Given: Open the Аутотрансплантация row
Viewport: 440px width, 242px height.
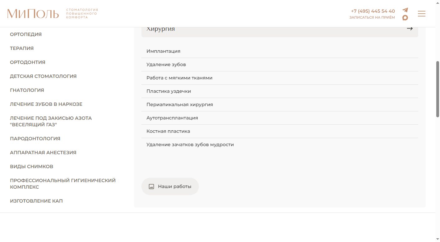Looking at the screenshot, I should point(280,118).
